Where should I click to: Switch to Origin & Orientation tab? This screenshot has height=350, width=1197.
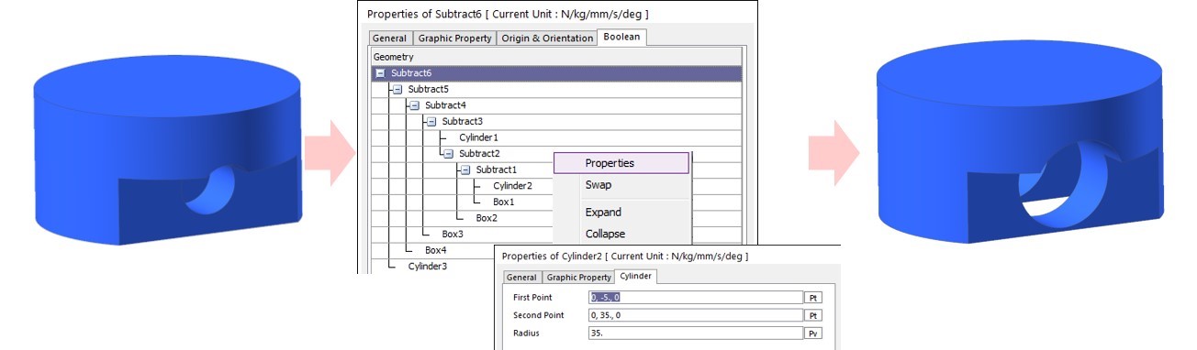click(547, 38)
